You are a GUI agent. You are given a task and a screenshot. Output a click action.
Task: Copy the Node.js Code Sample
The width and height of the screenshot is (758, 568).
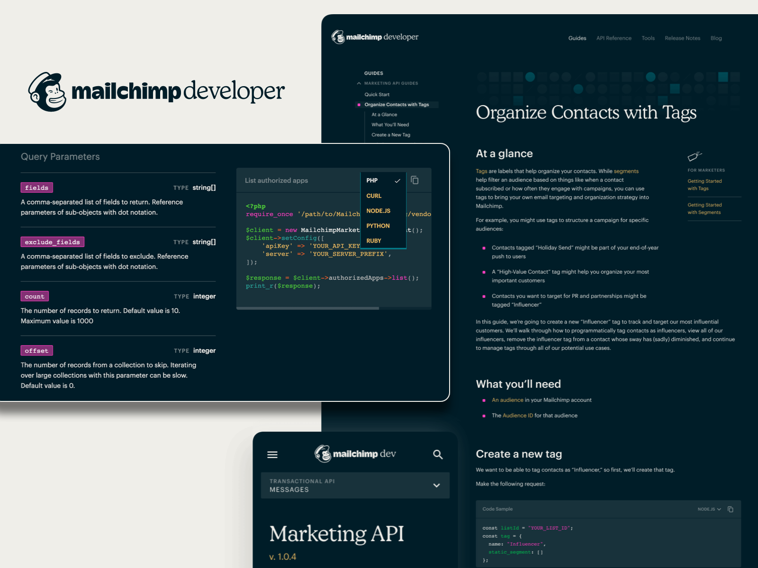click(x=731, y=509)
